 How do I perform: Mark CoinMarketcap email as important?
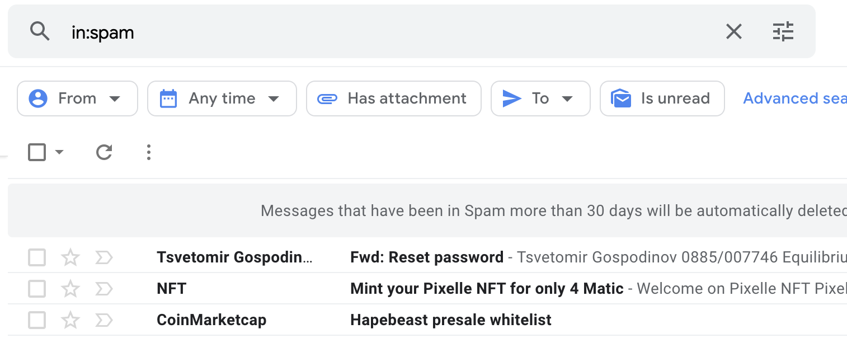pos(104,320)
